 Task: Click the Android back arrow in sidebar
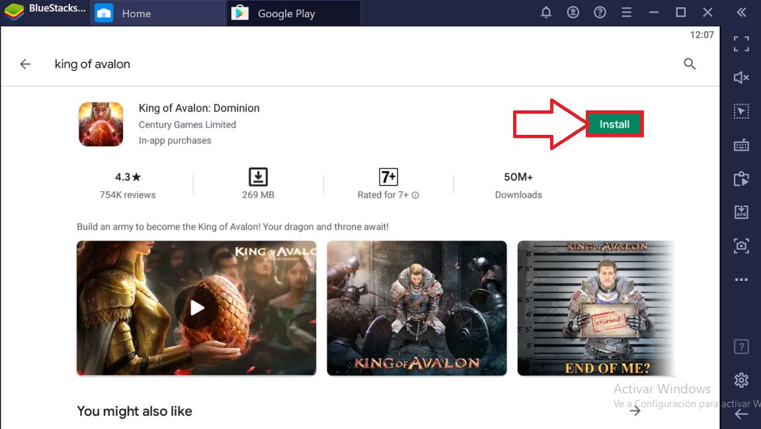pyautogui.click(x=741, y=414)
